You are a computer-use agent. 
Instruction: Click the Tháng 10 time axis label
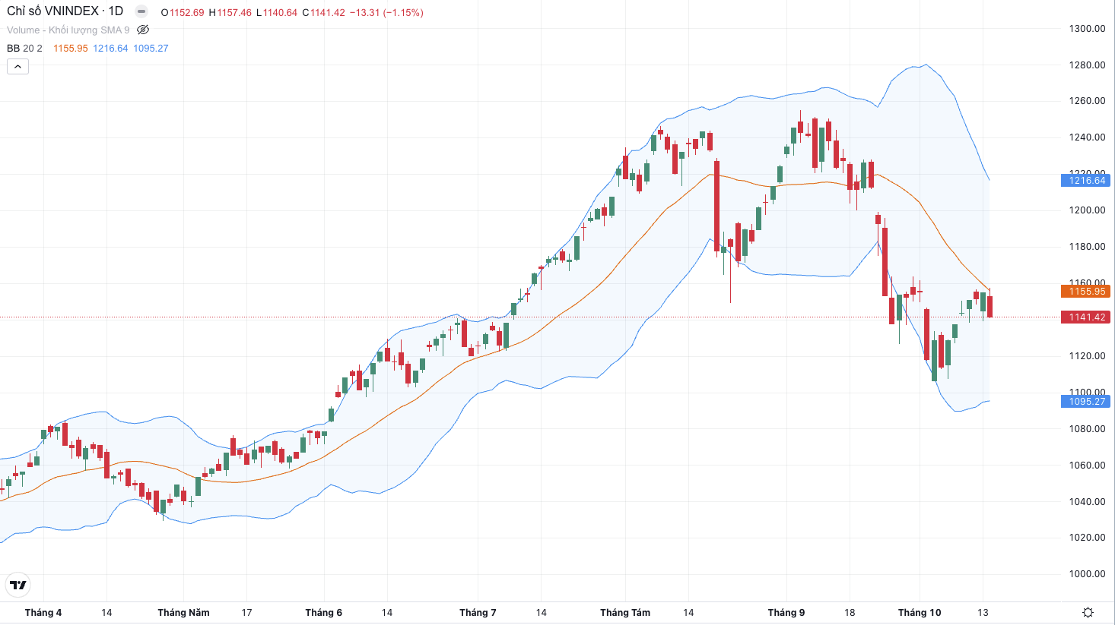920,613
